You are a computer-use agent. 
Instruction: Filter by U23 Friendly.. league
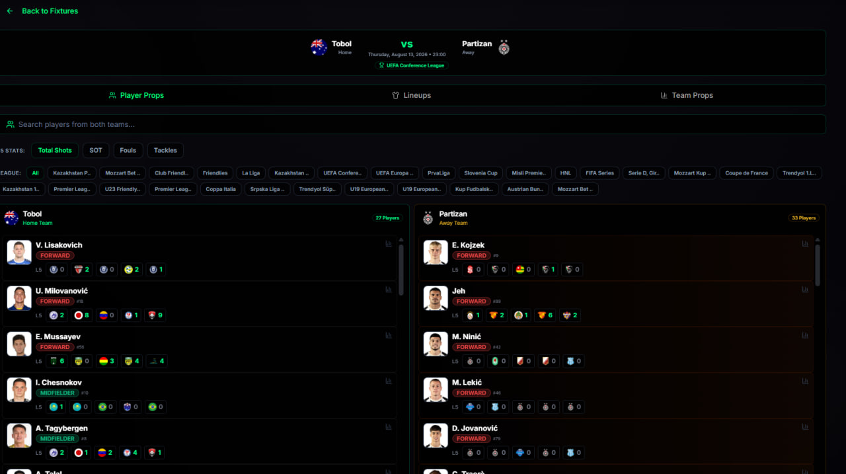coord(122,189)
